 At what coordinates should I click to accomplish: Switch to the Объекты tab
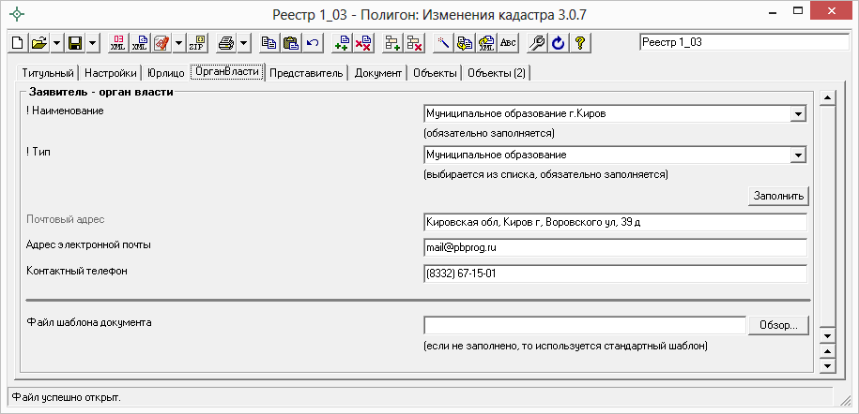pyautogui.click(x=435, y=74)
